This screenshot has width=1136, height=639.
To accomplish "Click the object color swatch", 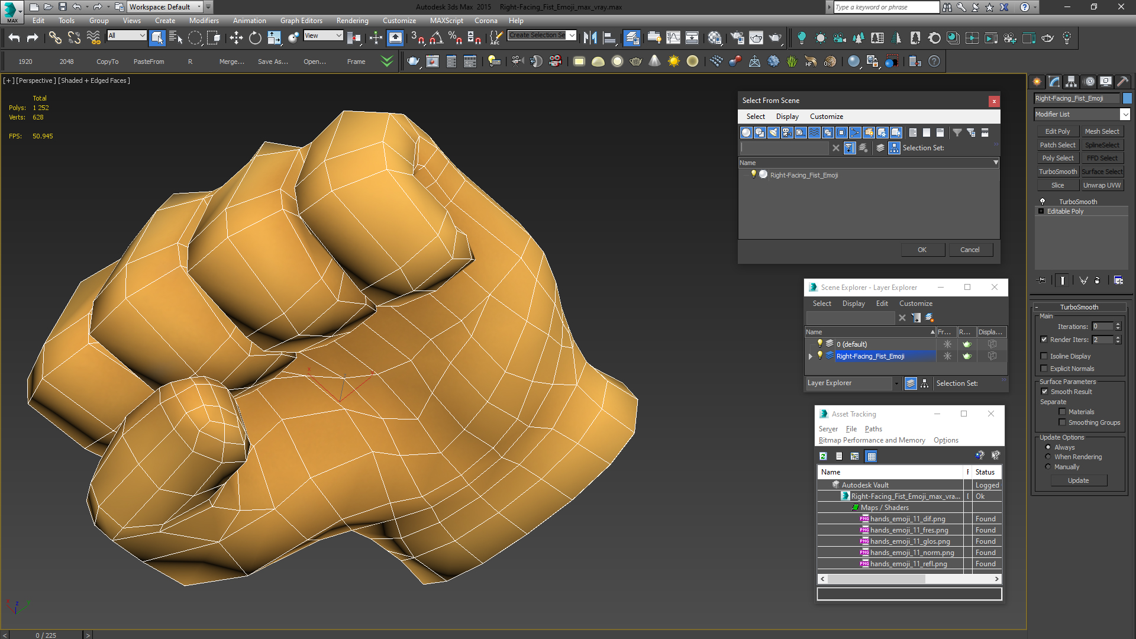I will coord(1128,98).
